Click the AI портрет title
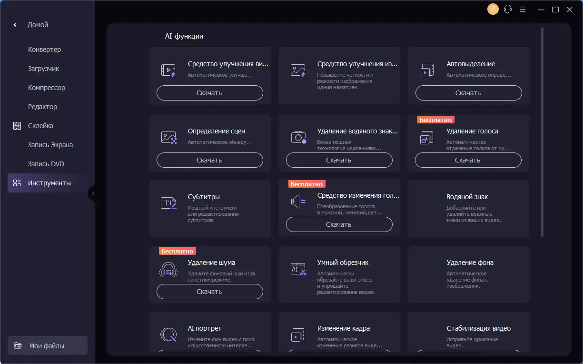Screen dimensions: 583x364 (x=205, y=328)
